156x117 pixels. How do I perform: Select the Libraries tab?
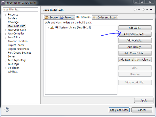(83, 17)
